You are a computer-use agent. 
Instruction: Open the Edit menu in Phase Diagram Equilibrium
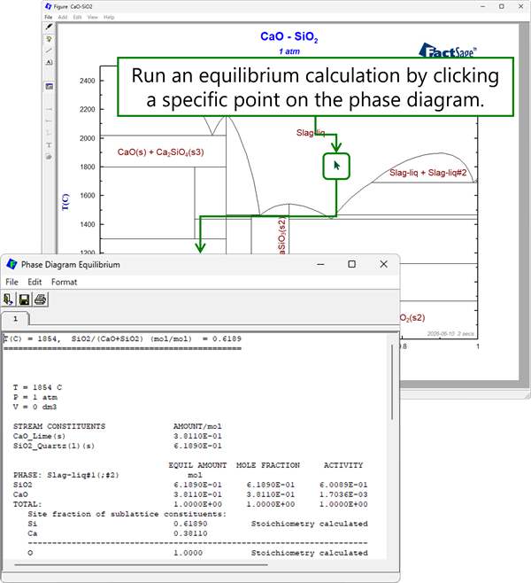[35, 282]
